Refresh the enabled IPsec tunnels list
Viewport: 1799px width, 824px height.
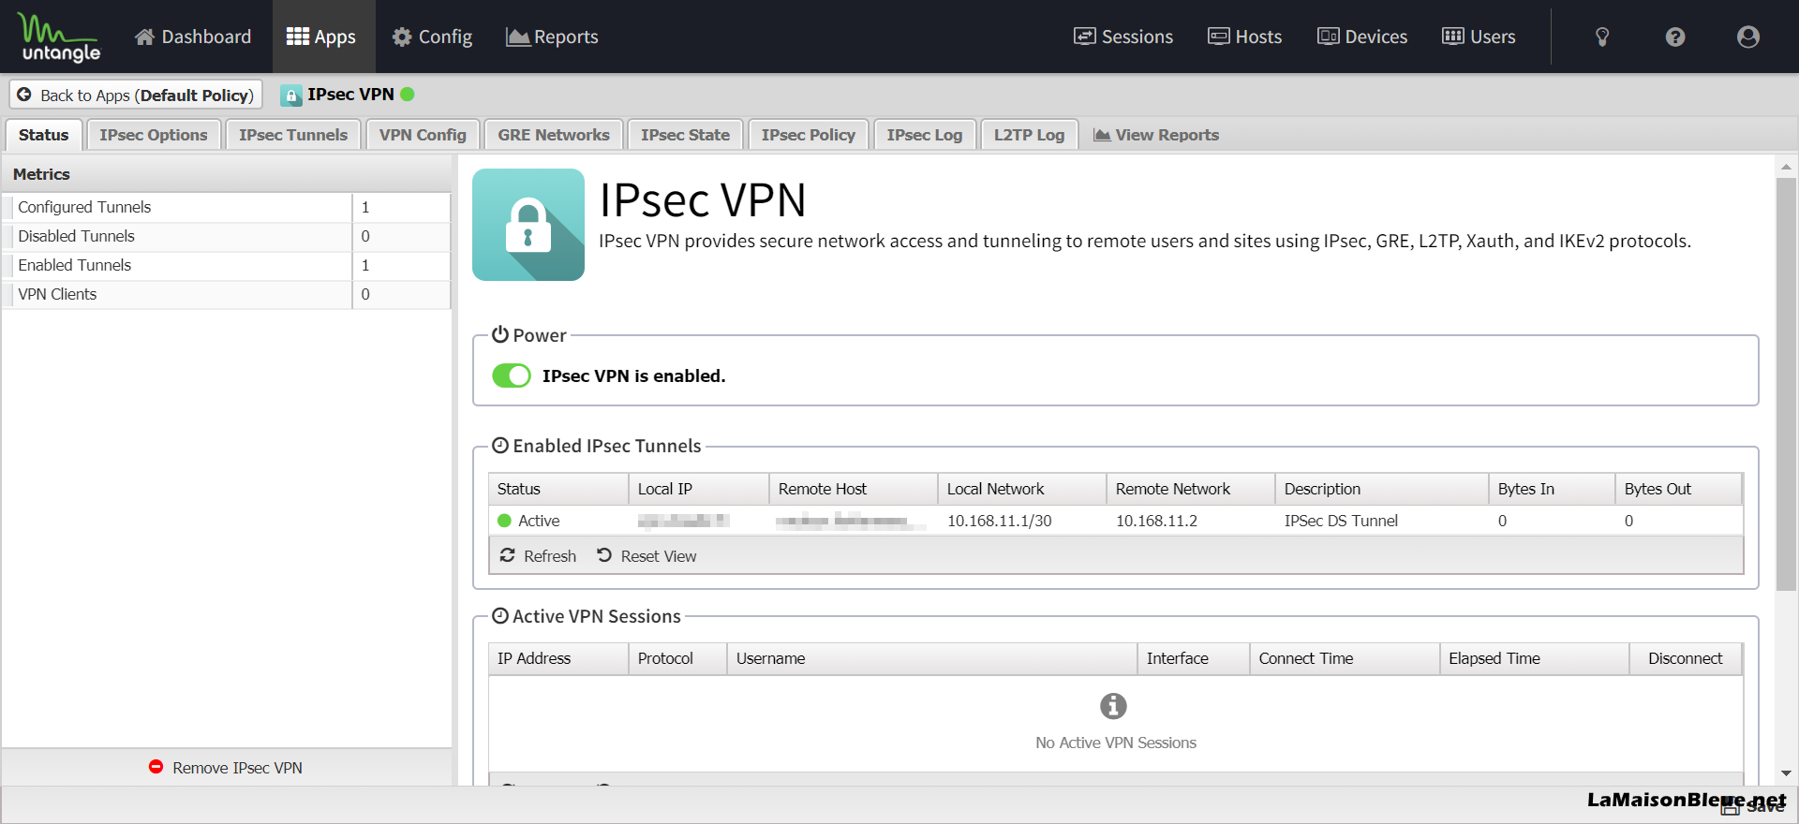point(538,556)
